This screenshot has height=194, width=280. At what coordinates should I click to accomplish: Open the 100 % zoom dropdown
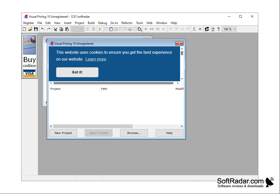230,29
